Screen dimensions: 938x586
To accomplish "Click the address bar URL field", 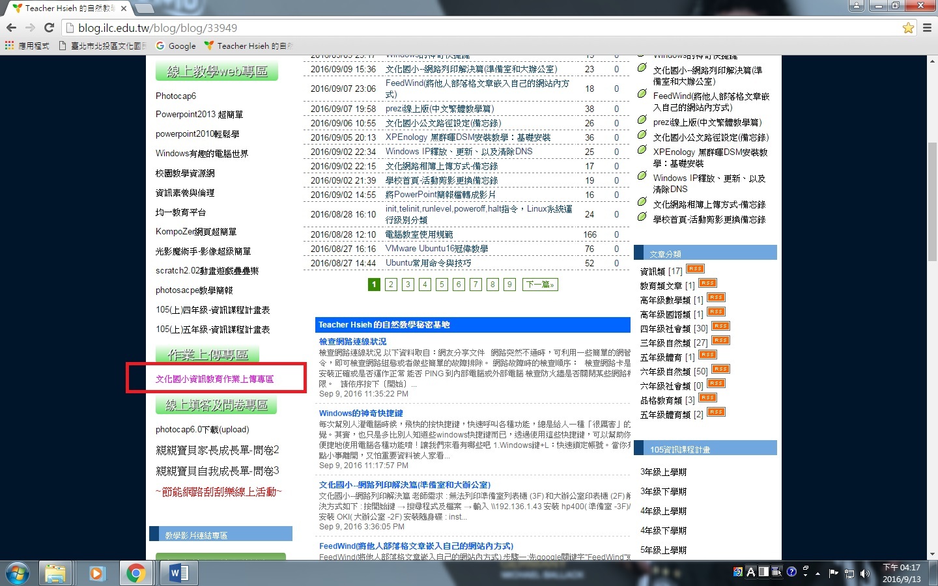I will pyautogui.click(x=482, y=28).
